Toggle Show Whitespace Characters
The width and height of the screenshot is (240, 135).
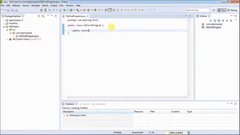point(118,10)
